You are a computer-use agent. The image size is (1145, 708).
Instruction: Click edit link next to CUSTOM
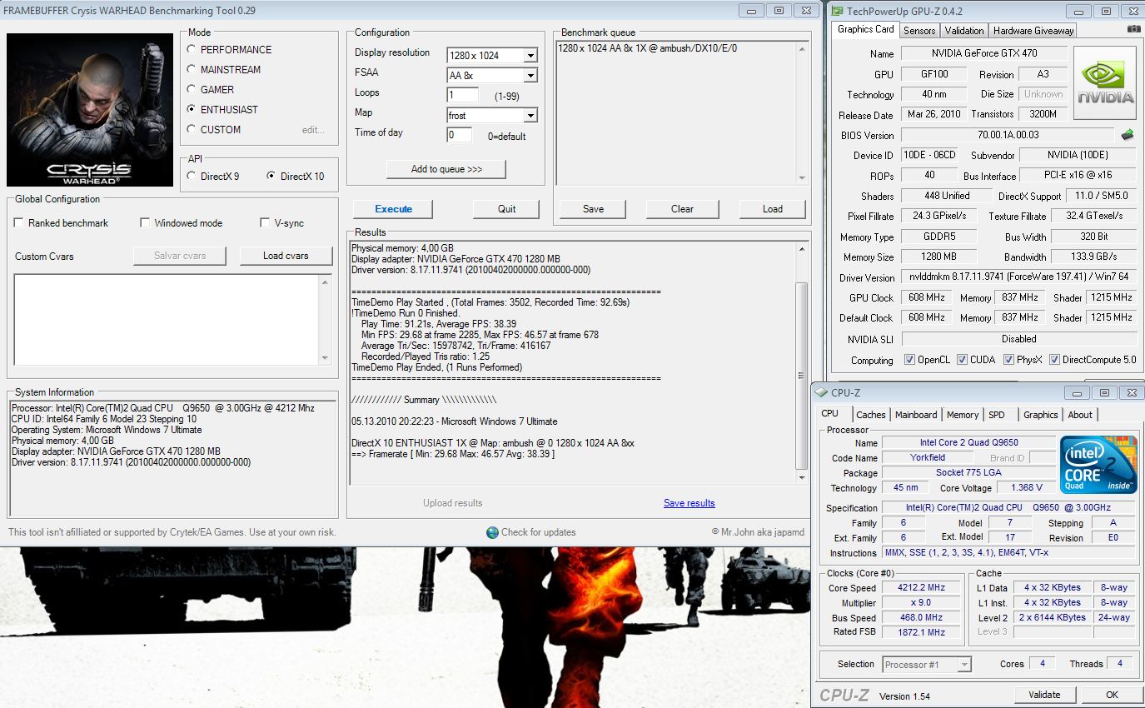[313, 130]
